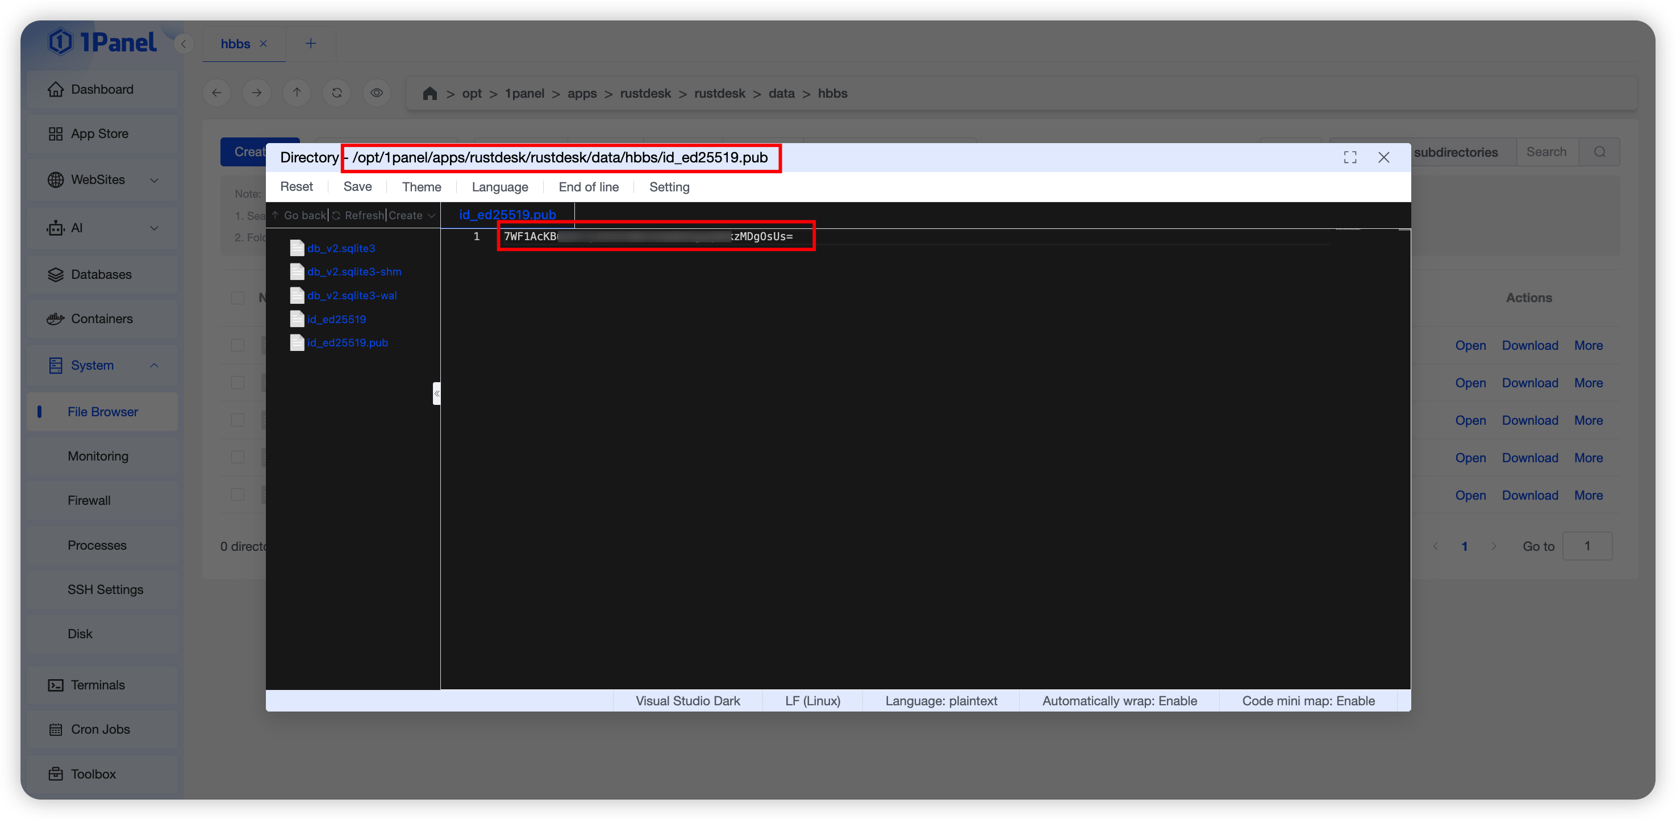Image resolution: width=1676 pixels, height=820 pixels.
Task: Click the search magnifier icon
Action: (1599, 152)
